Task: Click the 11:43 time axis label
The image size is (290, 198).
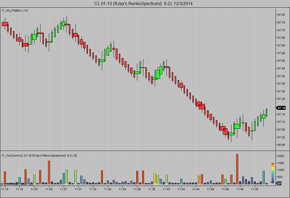Action: pyautogui.click(x=166, y=189)
